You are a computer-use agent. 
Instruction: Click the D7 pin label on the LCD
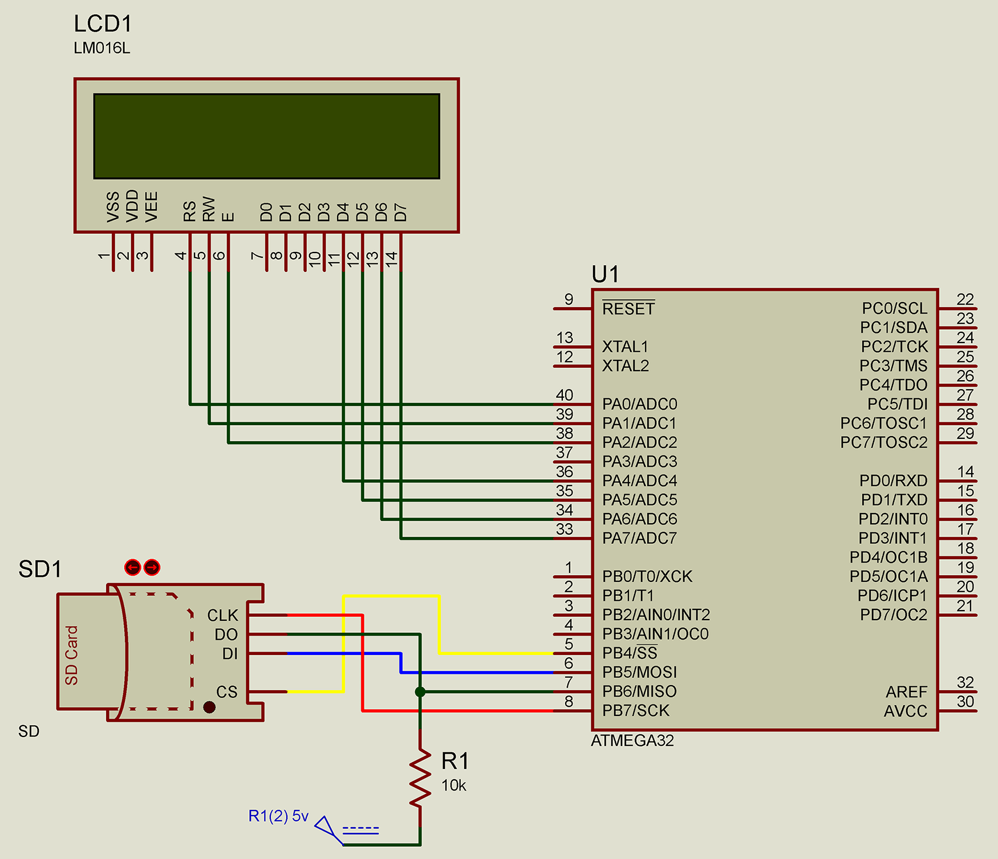(x=400, y=212)
